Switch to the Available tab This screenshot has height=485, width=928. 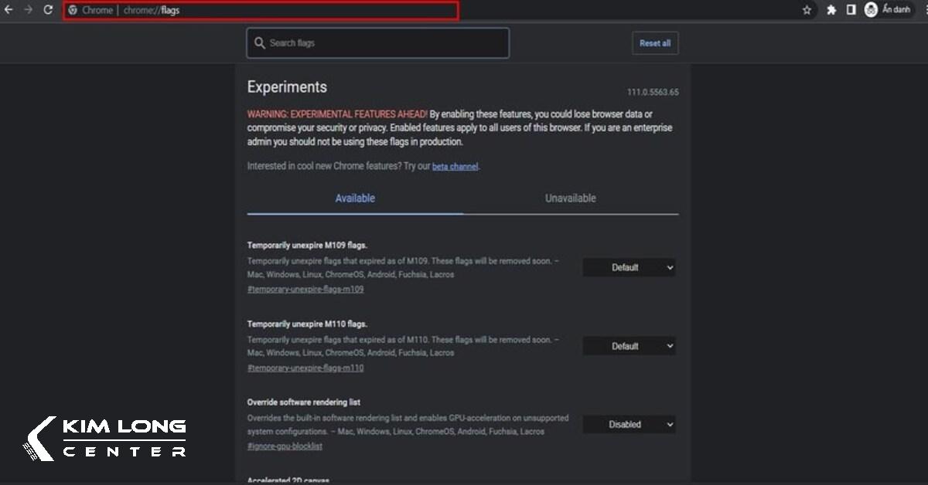(355, 198)
